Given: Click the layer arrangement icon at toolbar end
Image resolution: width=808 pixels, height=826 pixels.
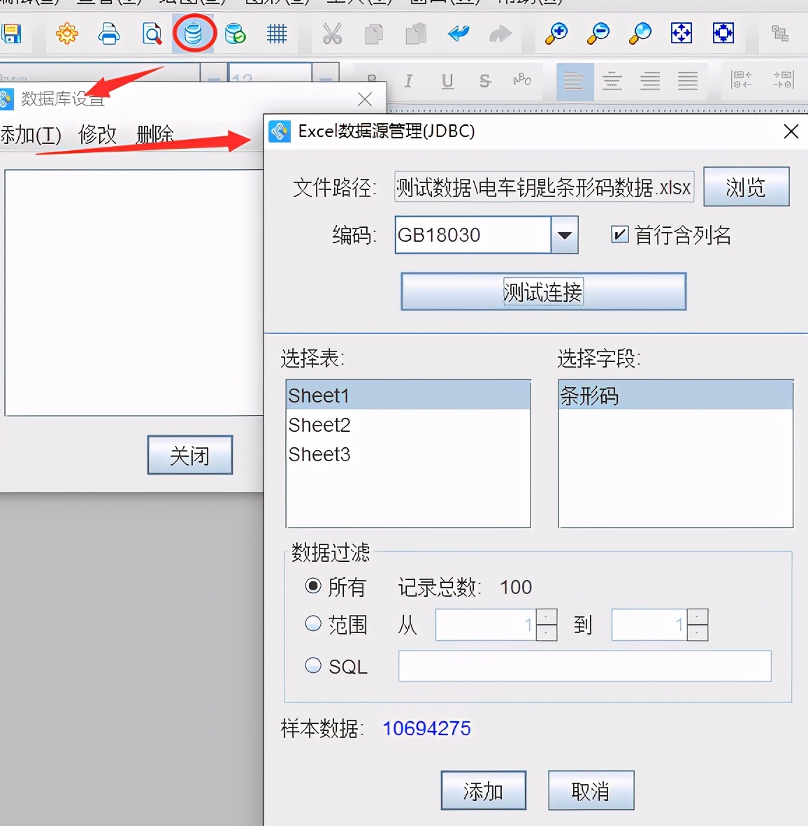Looking at the screenshot, I should point(779,34).
